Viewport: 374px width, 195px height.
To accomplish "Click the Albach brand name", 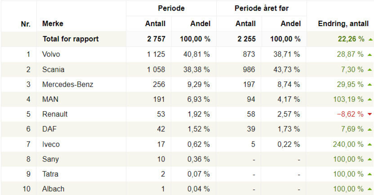I will (53, 189).
